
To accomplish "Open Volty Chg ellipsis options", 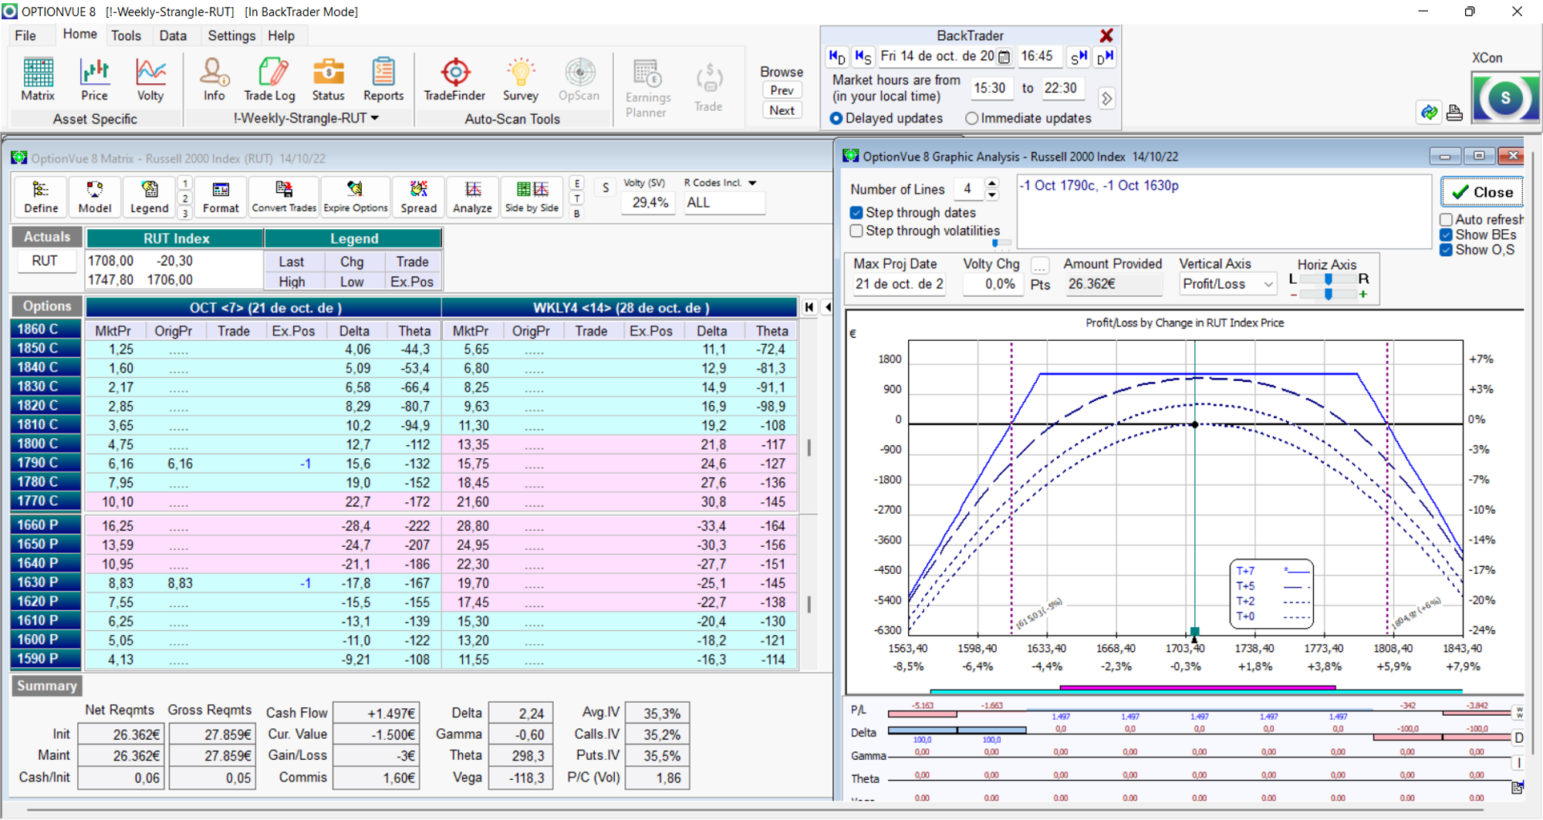I will (x=1040, y=265).
